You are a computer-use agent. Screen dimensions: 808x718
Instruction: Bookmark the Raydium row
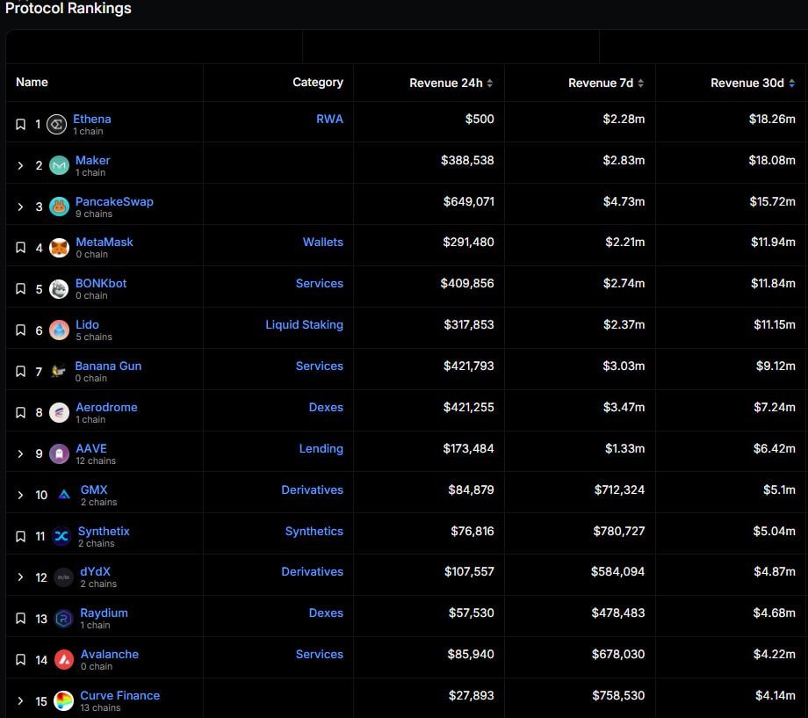pyautogui.click(x=20, y=619)
